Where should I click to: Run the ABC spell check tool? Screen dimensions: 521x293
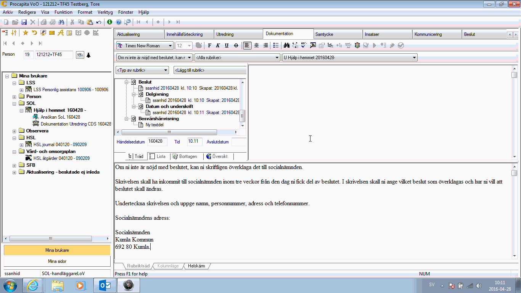[304, 45]
